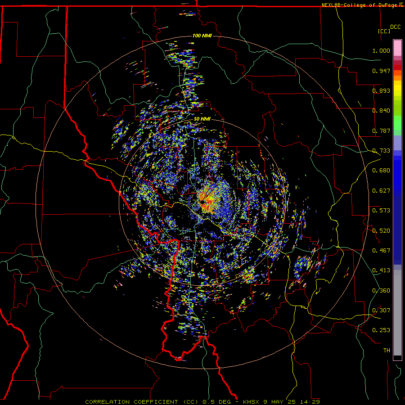
Task: Click the gray segment of the color bar
Action: point(397,313)
